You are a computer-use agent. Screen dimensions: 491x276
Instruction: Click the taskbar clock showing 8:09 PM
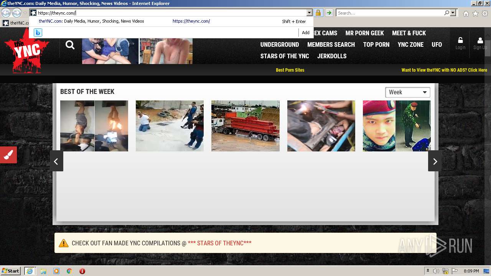tap(471, 271)
